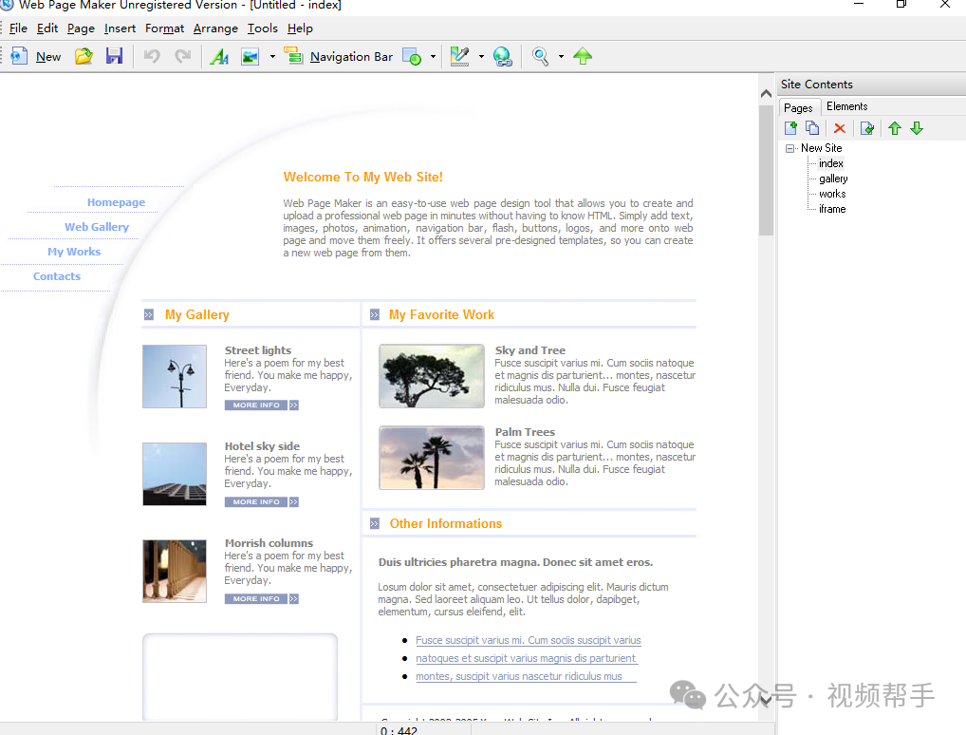Screen dimensions: 966x735
Task: Open the zoom dropdown arrow
Action: coord(561,57)
